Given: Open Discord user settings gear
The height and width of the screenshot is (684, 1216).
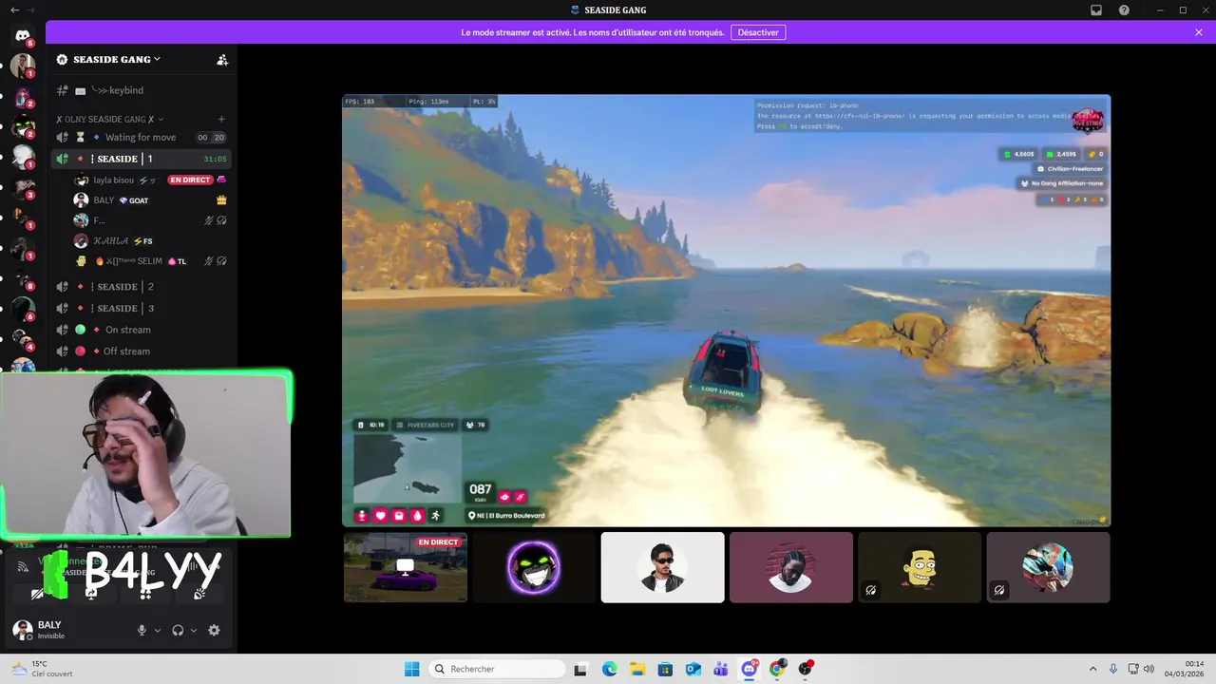Looking at the screenshot, I should click(x=214, y=630).
